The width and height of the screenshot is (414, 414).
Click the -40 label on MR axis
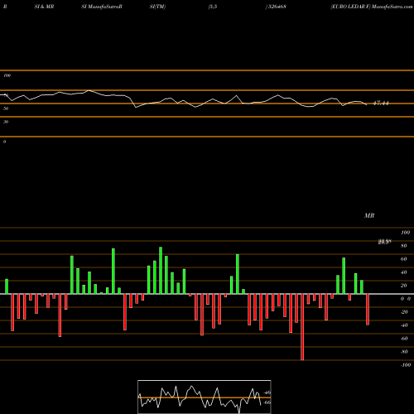pyautogui.click(x=404, y=325)
